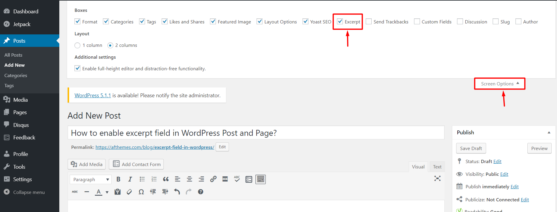
Task: Click Add Contact Form button
Action: point(136,164)
